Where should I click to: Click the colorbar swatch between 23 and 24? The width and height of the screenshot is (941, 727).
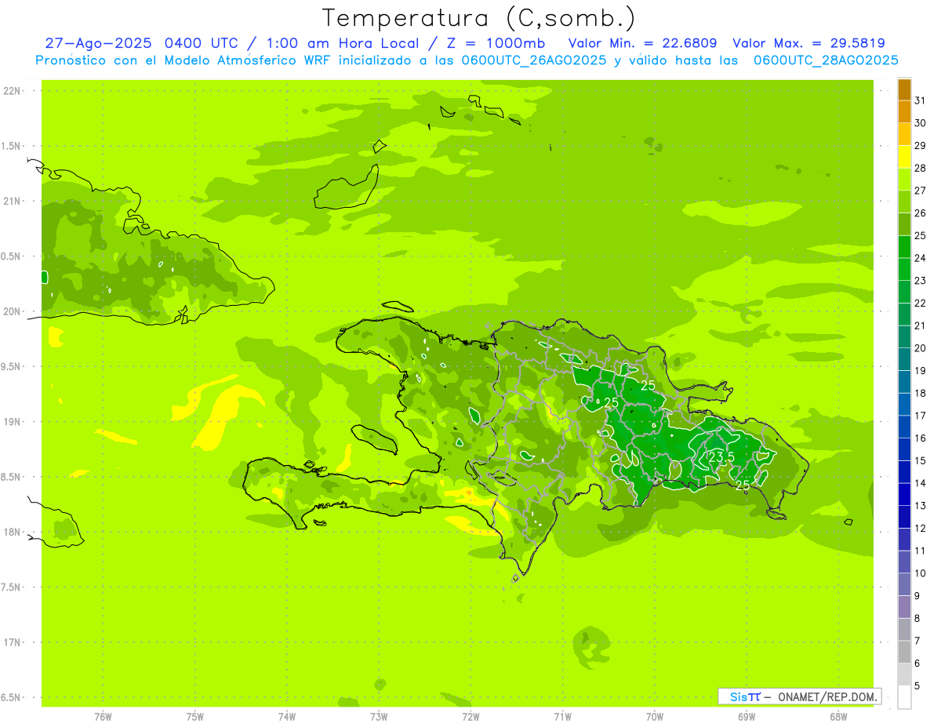[904, 269]
